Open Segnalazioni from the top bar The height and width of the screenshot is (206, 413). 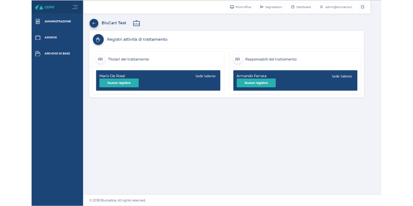coord(271,7)
